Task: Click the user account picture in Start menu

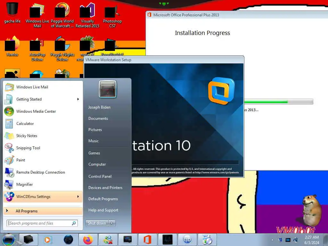Action: [108, 89]
